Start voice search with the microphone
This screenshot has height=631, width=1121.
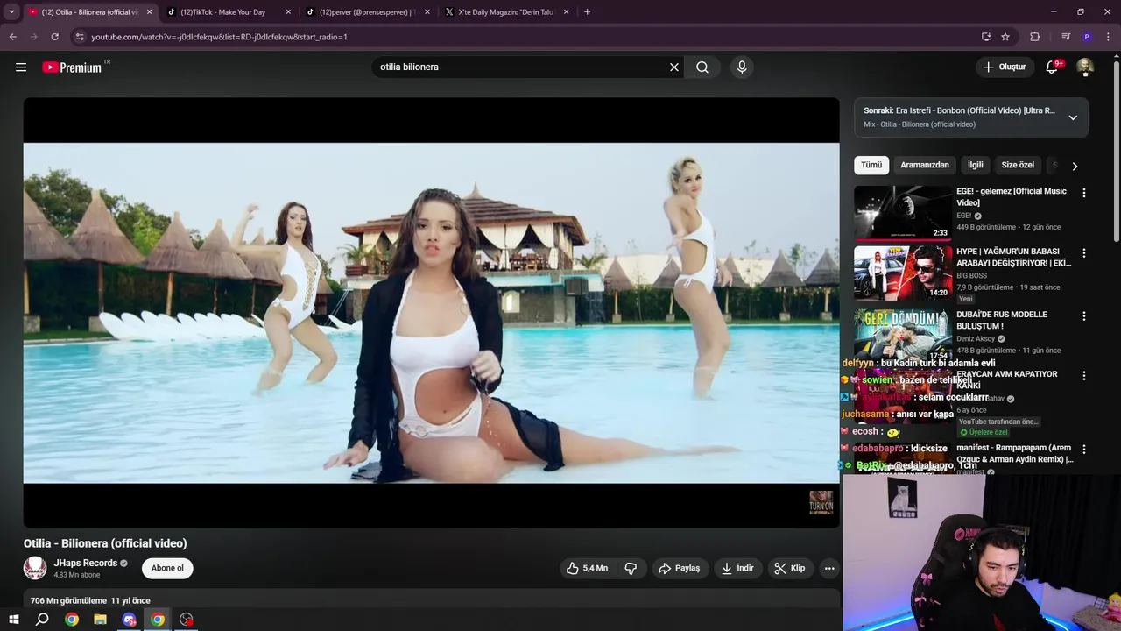point(742,67)
